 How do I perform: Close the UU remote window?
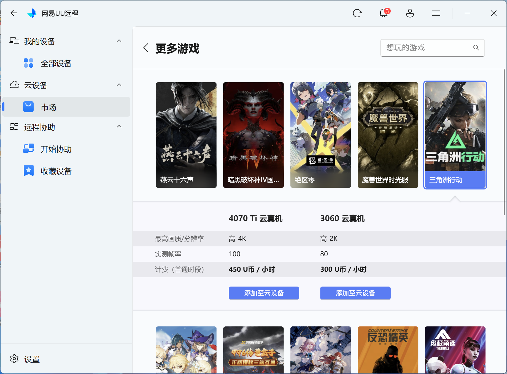point(493,13)
